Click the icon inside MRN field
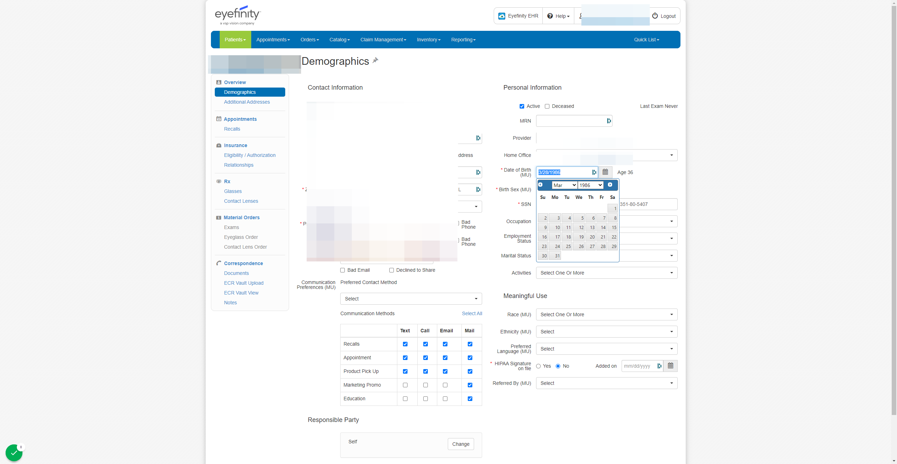Screen dimensions: 897x464 tap(609, 121)
